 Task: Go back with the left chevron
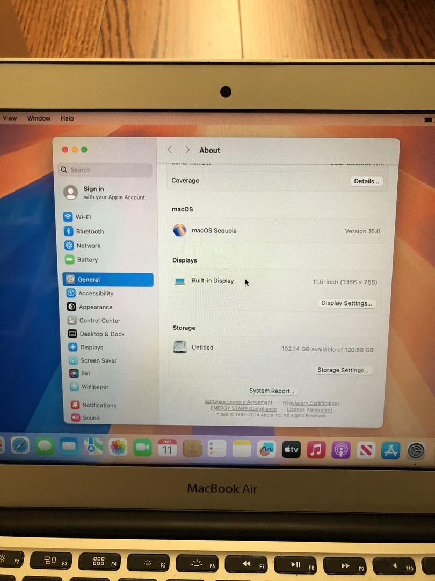pyautogui.click(x=170, y=150)
